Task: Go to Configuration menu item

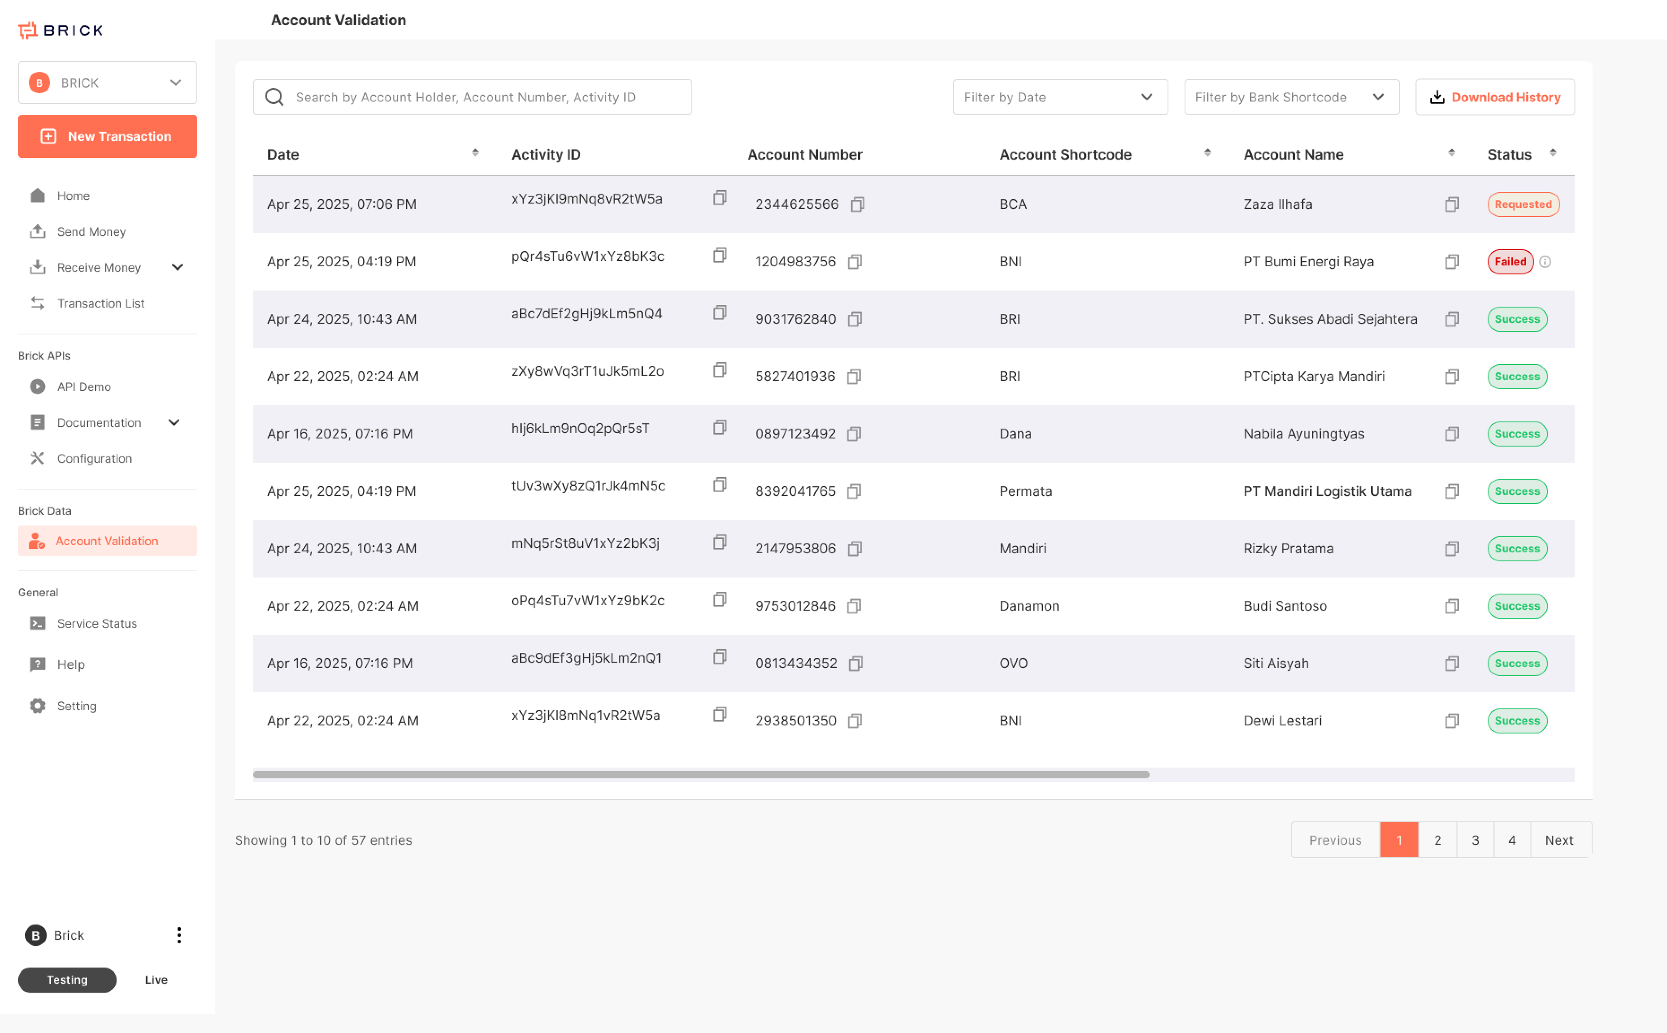Action: pyautogui.click(x=94, y=458)
